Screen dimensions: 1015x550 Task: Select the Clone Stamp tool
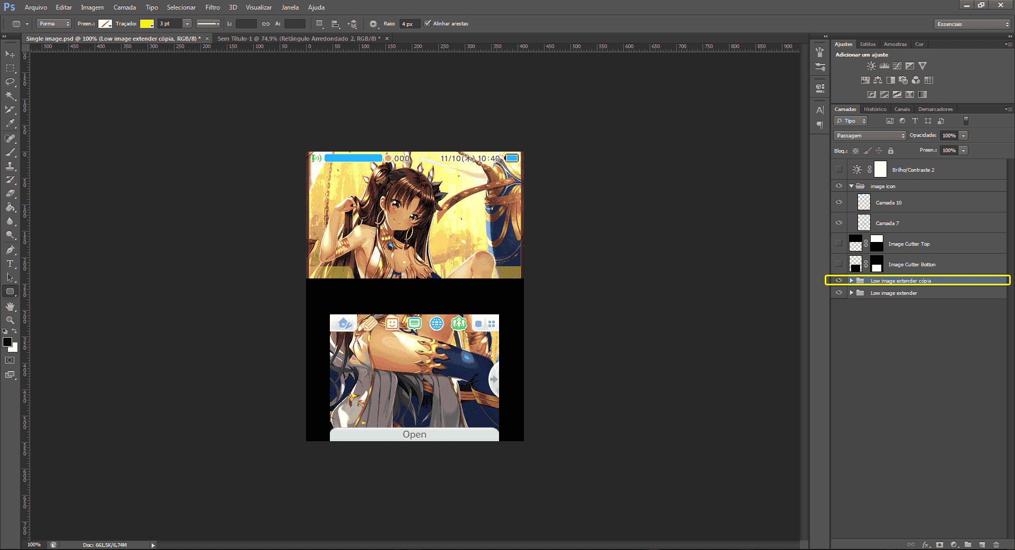pos(10,166)
